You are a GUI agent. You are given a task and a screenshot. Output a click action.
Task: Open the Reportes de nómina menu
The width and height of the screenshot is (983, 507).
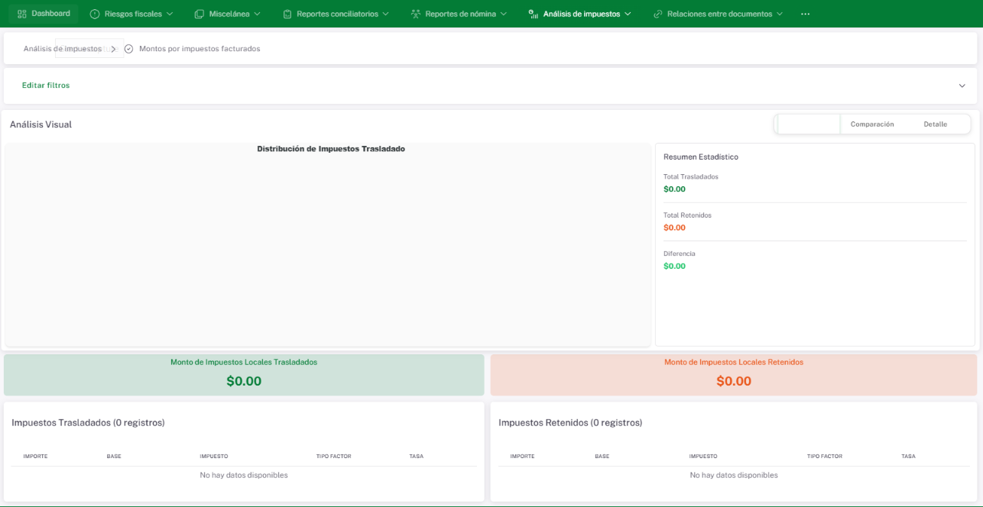pyautogui.click(x=460, y=14)
